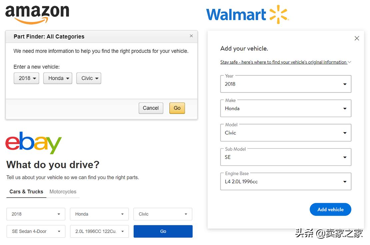Expand Walmart Sub Model dropdown showing SE
The image size is (370, 245).
(x=286, y=157)
